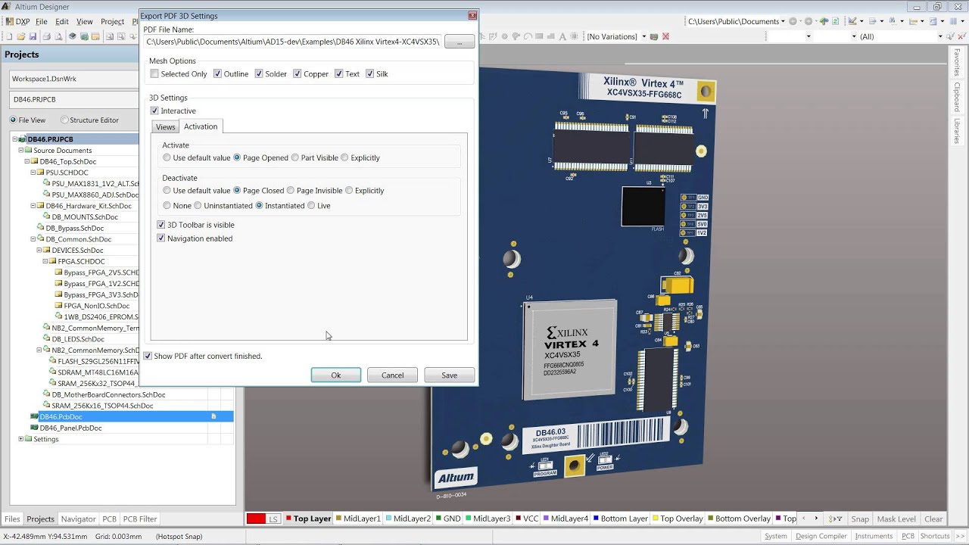Open the File menu

pos(41,22)
